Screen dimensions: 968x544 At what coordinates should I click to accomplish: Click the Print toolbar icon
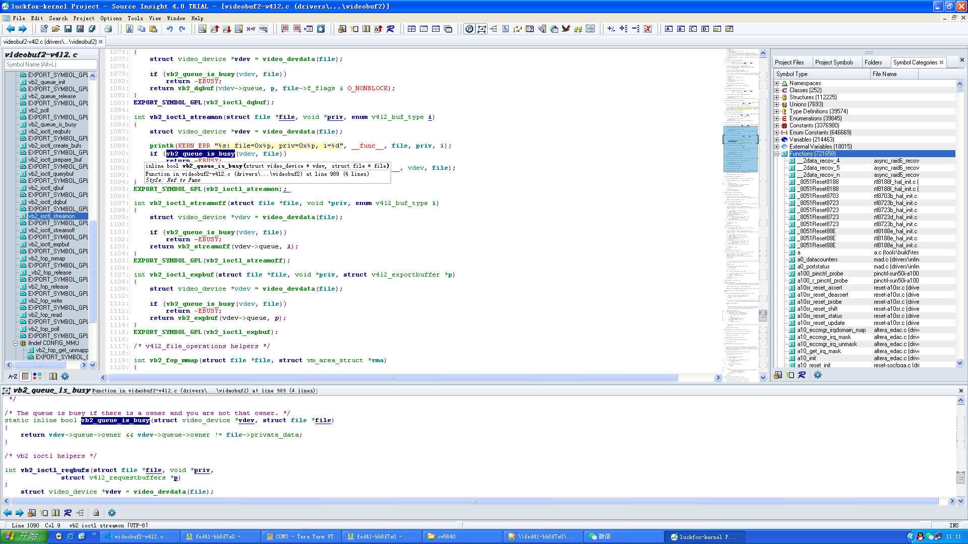click(108, 29)
